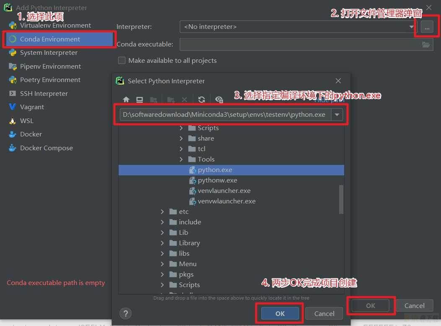441x326 pixels.
Task: Expand the nested Scripts folder under testenv
Action: click(x=181, y=128)
